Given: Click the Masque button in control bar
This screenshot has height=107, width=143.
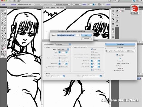Looking at the screenshot, I should click(x=77, y=4).
